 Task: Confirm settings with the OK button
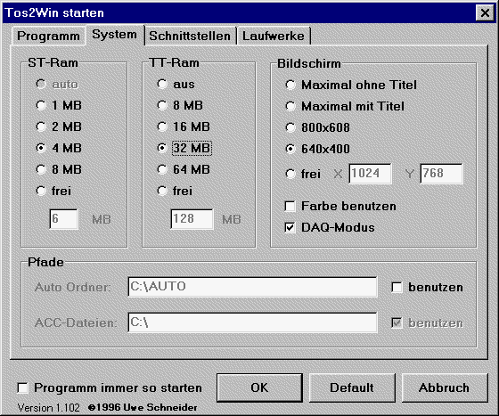[x=259, y=387]
